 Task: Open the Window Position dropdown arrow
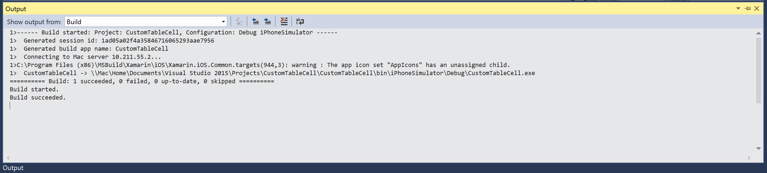coord(738,9)
